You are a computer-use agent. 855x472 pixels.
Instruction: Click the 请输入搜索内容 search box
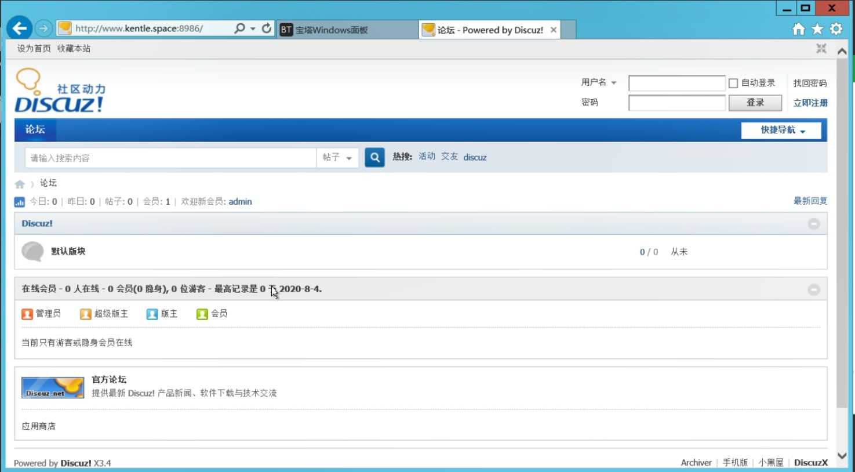(170, 158)
